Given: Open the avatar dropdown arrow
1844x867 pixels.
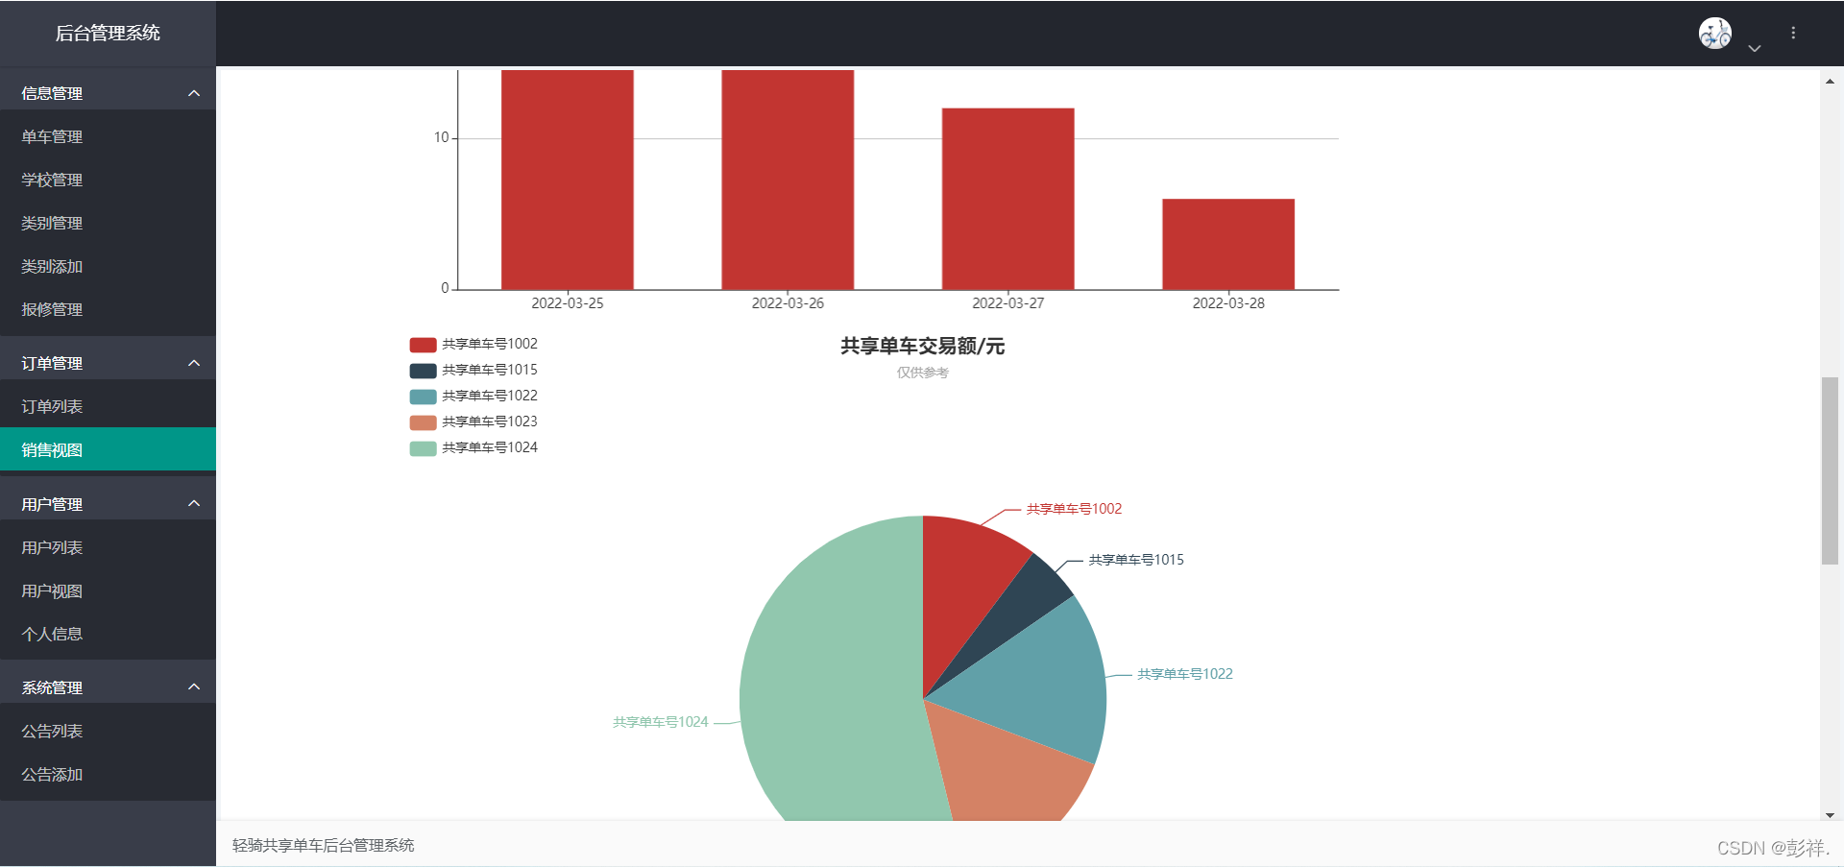Looking at the screenshot, I should pos(1754,48).
